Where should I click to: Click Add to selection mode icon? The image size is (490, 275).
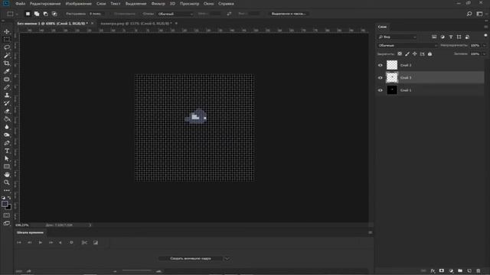pyautogui.click(x=37, y=14)
